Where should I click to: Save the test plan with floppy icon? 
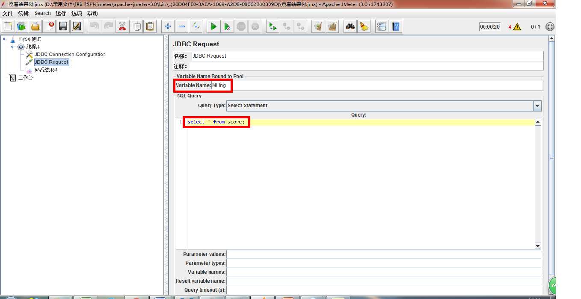[63, 26]
